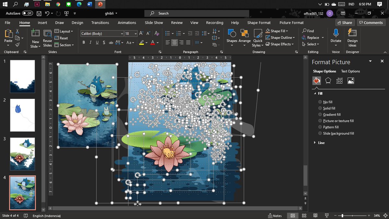Screen dimensions: 389x219
Task: Open the Animations ribbon tab
Action: [127, 23]
